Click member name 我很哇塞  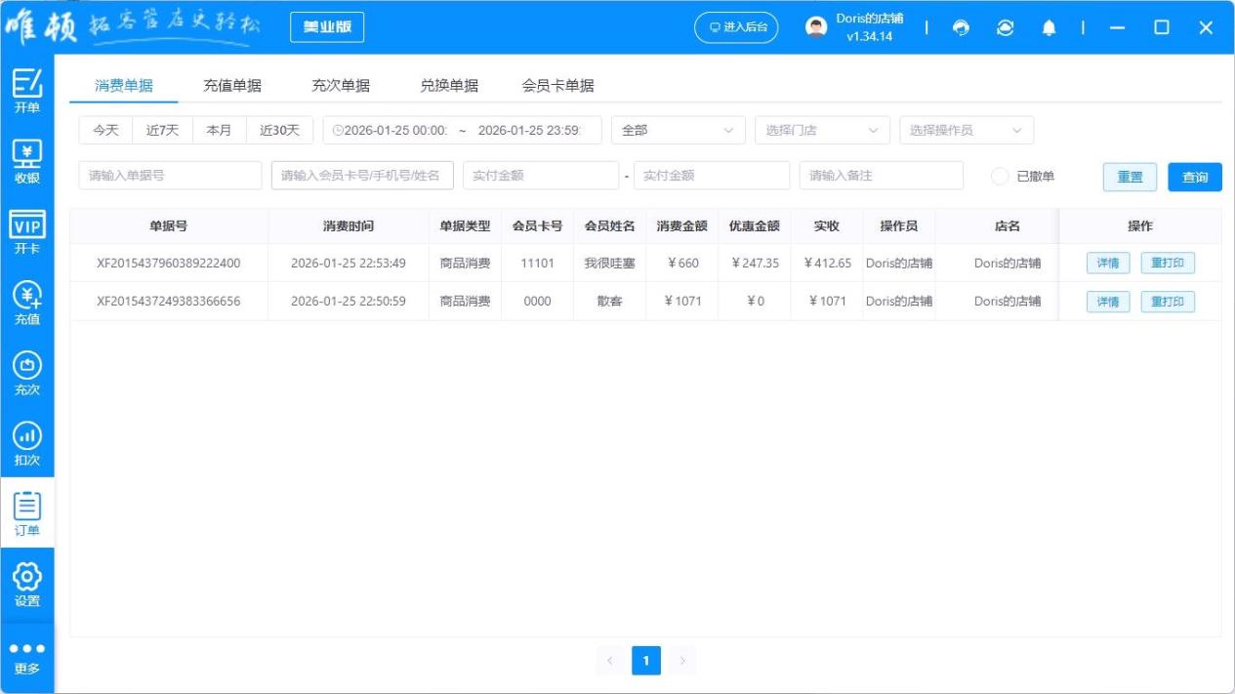pyautogui.click(x=610, y=263)
